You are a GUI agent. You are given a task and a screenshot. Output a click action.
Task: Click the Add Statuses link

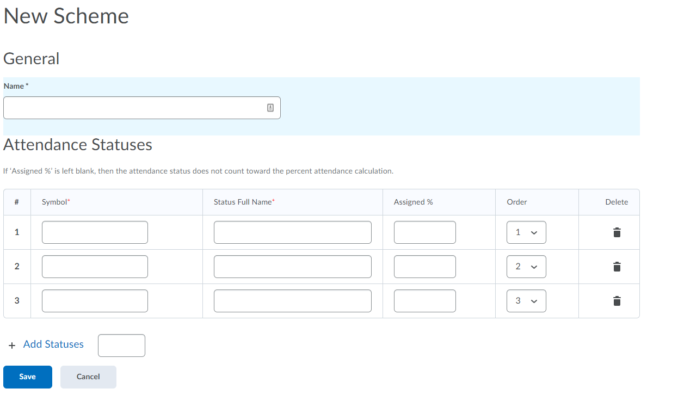[x=53, y=344]
